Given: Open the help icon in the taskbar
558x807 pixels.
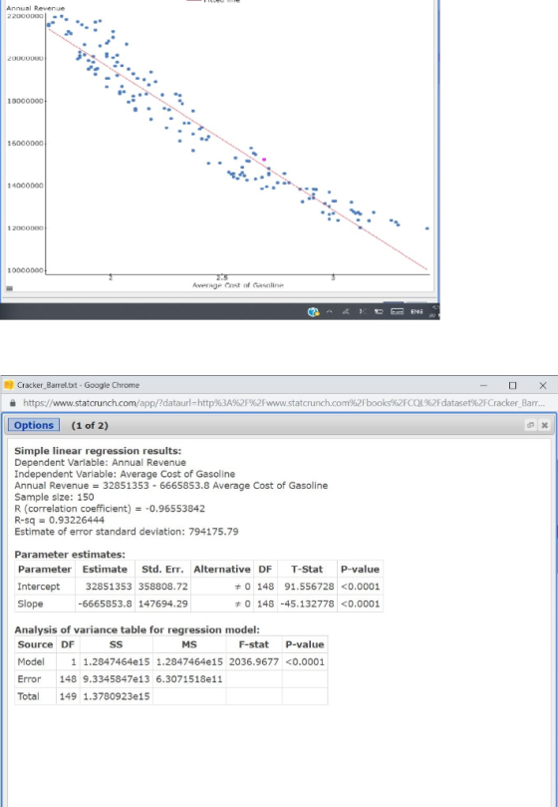Looking at the screenshot, I should (x=313, y=312).
